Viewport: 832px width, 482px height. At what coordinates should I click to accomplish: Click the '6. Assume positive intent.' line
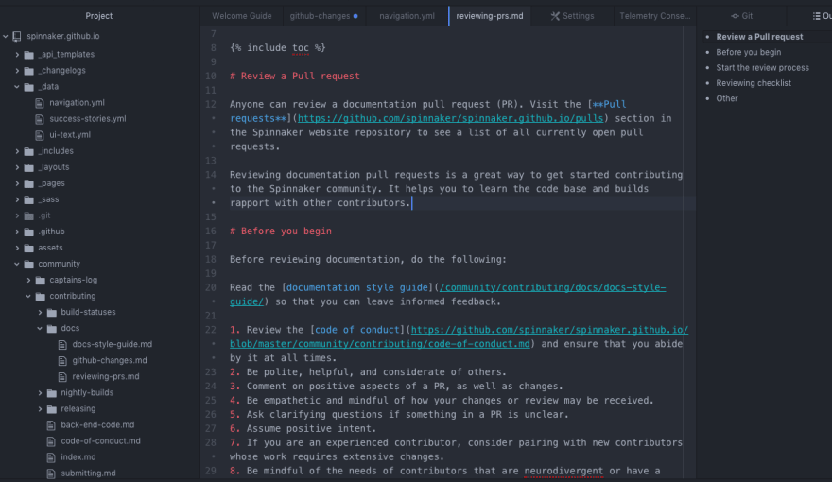click(303, 428)
